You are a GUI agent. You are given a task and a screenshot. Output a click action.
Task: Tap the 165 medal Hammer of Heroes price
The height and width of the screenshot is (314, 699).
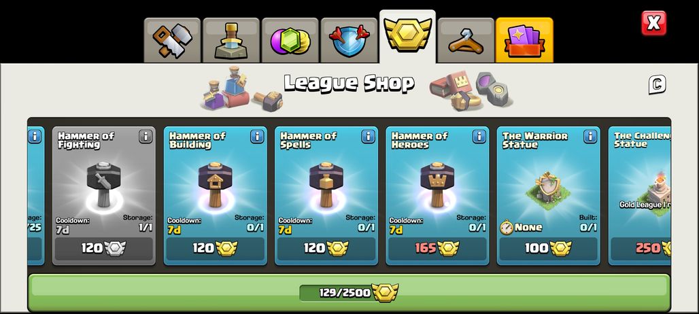(x=437, y=249)
